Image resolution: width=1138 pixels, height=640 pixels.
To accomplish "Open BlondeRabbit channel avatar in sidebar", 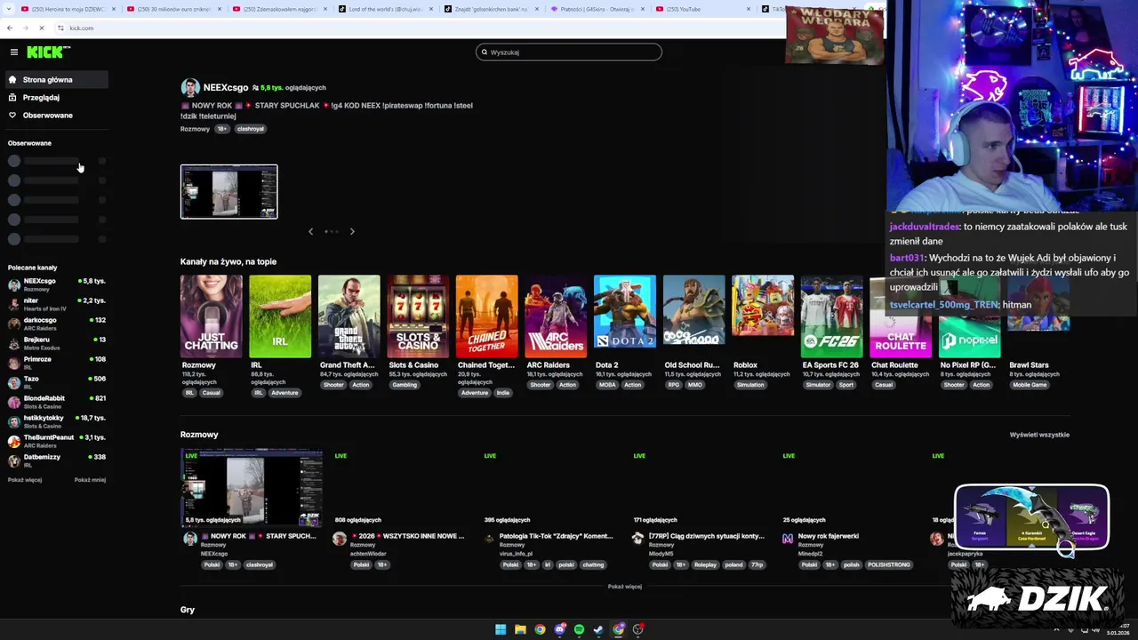I will (14, 402).
